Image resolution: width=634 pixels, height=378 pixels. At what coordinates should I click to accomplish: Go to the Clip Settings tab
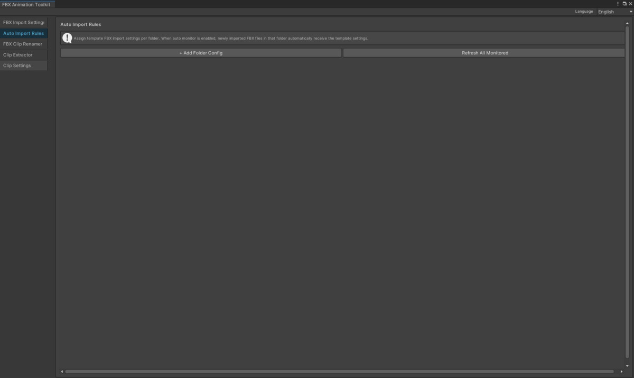(x=24, y=65)
